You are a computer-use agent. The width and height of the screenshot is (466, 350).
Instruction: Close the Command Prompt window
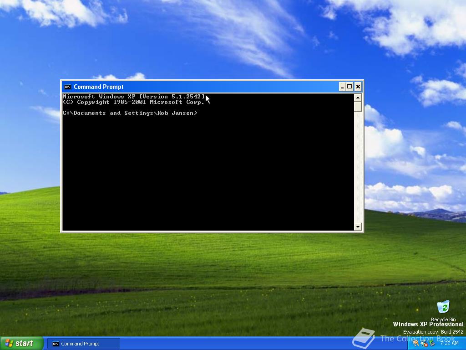tap(358, 87)
